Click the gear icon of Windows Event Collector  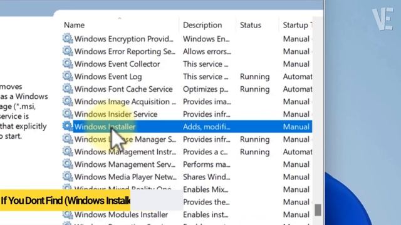(x=68, y=64)
